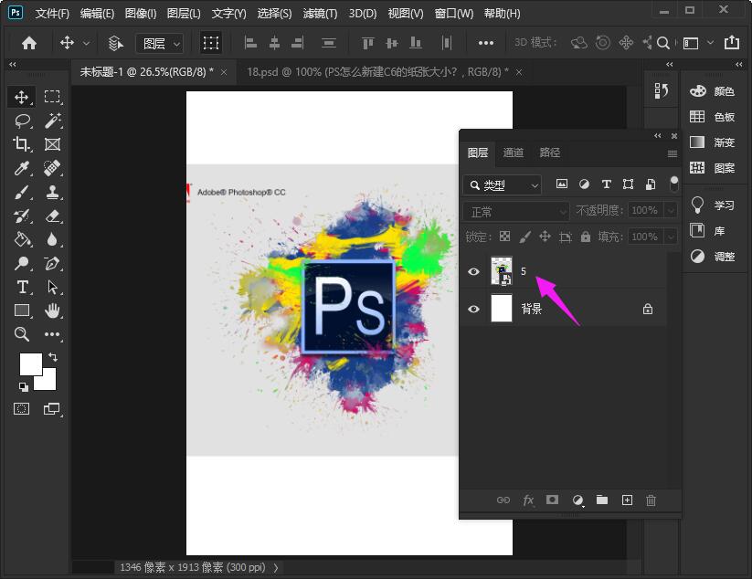
Task: Open the 滤镜(T) menu
Action: tap(320, 14)
